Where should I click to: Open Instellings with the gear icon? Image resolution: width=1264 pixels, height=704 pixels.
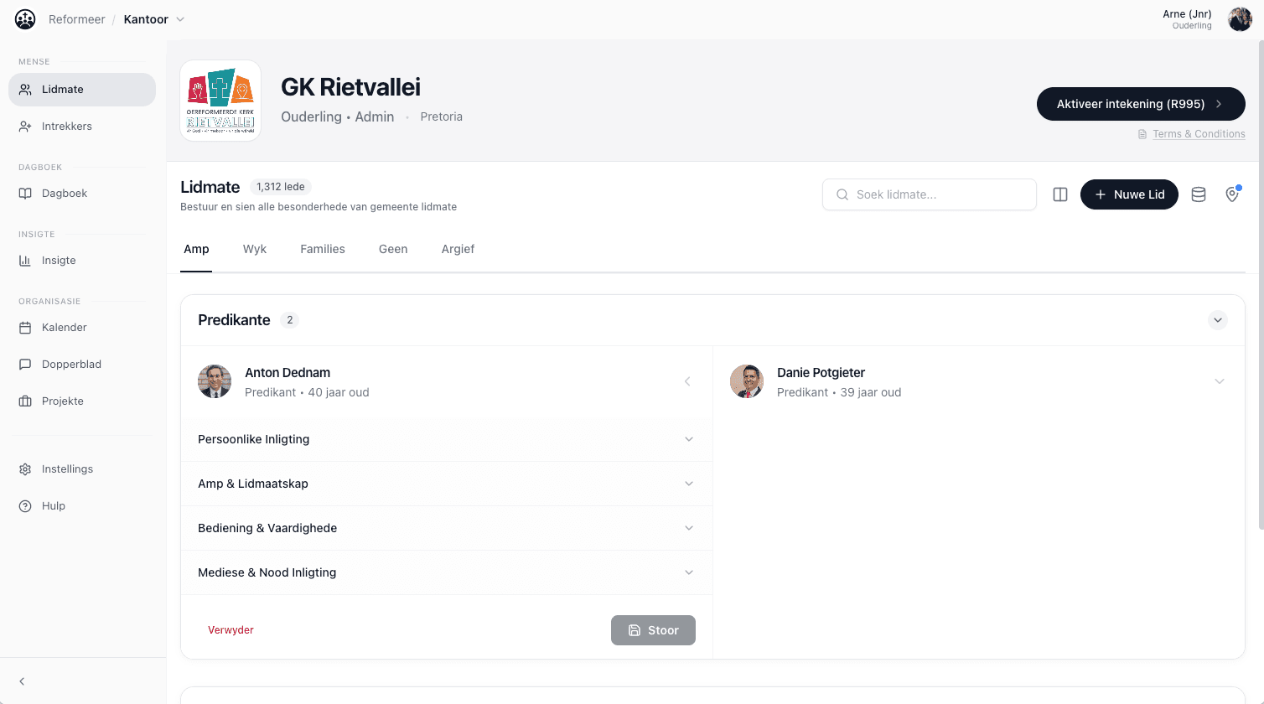tap(25, 468)
